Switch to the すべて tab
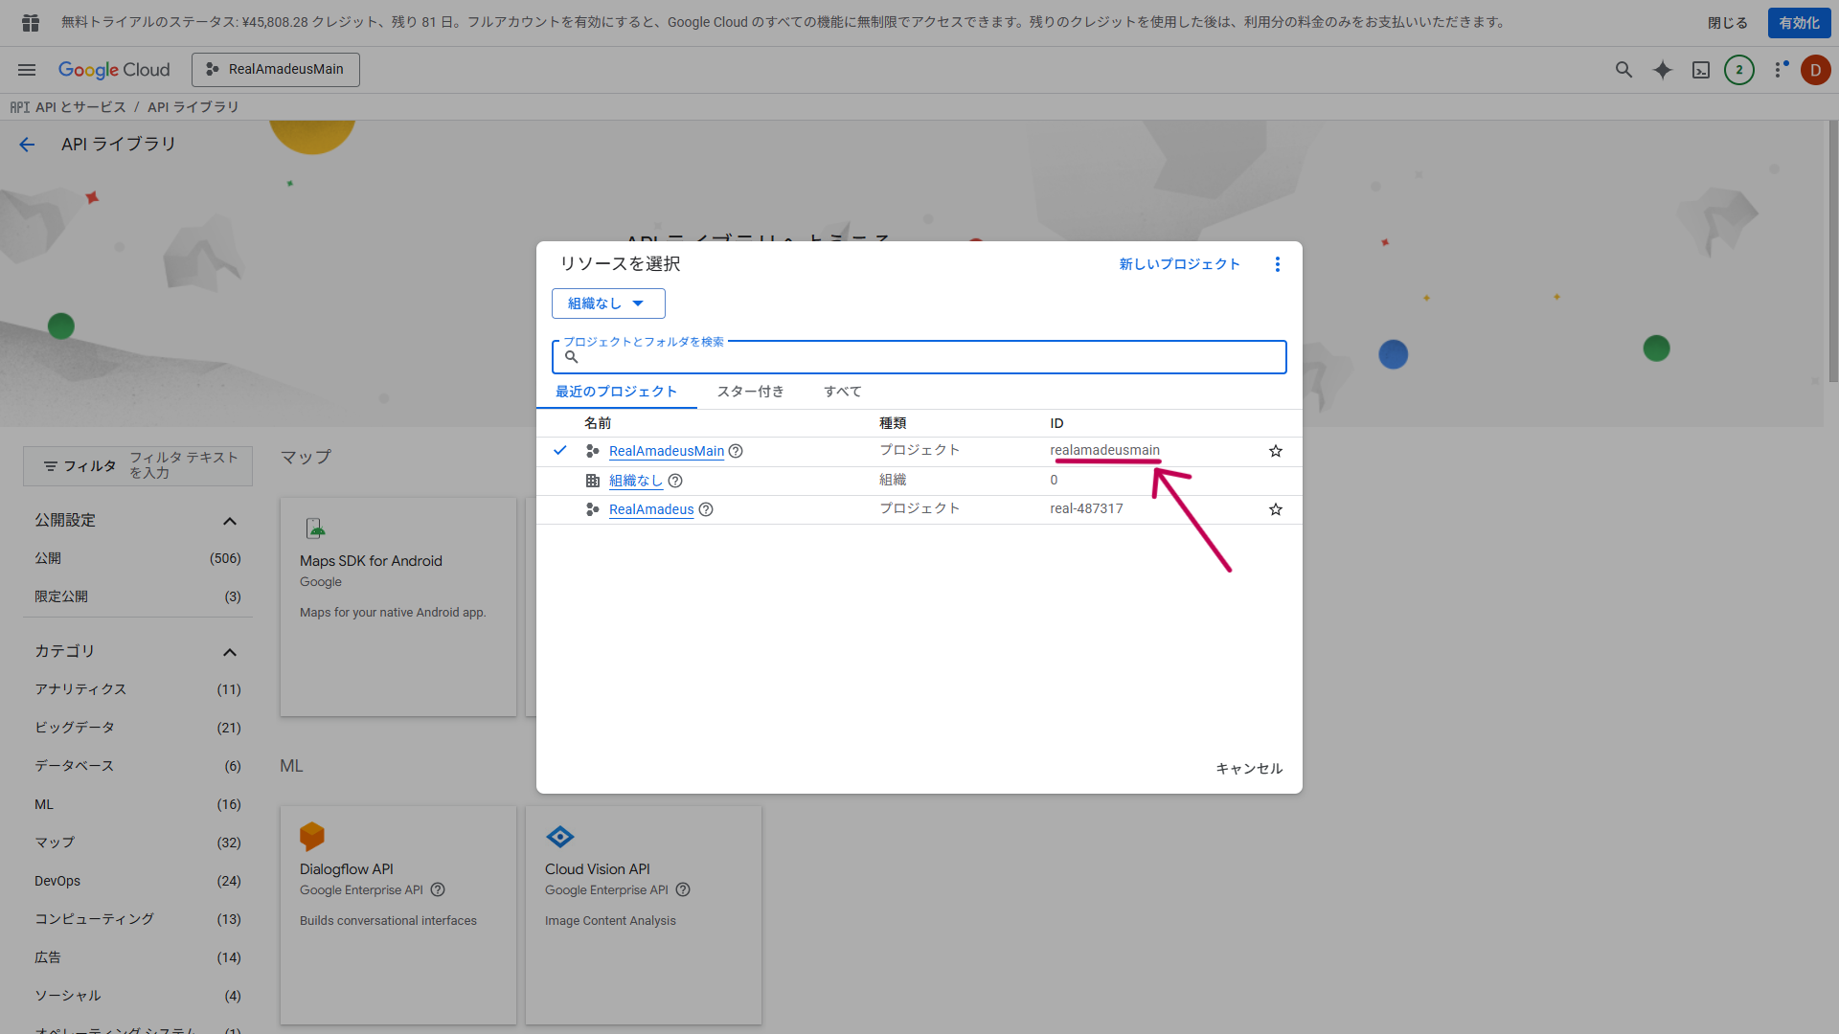1839x1034 pixels. click(842, 392)
